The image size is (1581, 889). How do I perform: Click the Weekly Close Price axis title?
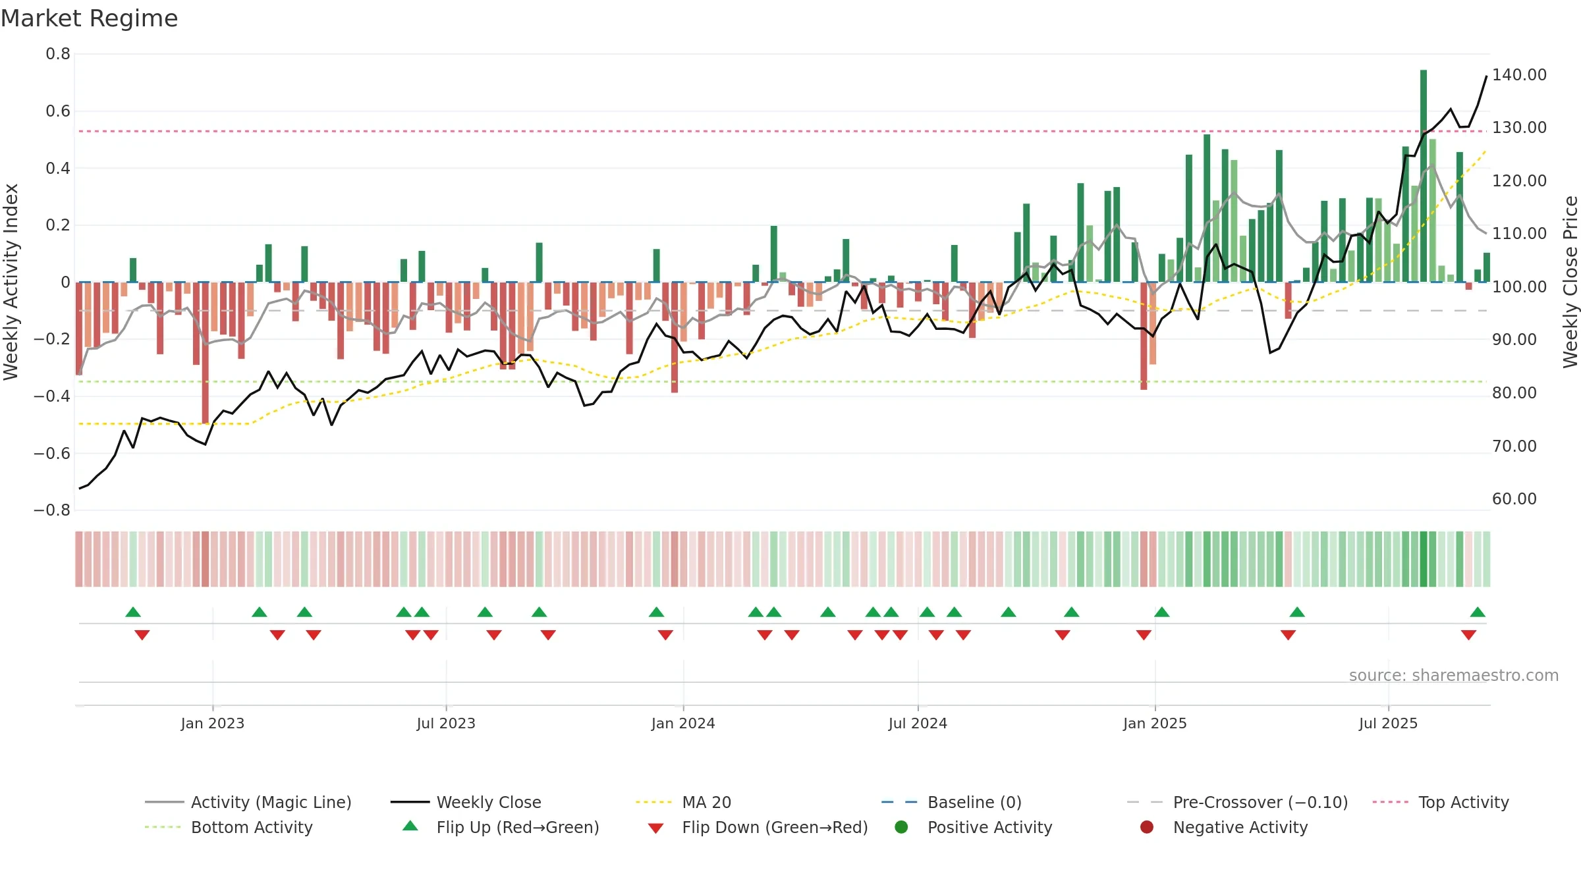point(1570,282)
